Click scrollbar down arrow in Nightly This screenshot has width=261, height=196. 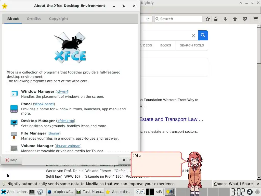point(259,178)
